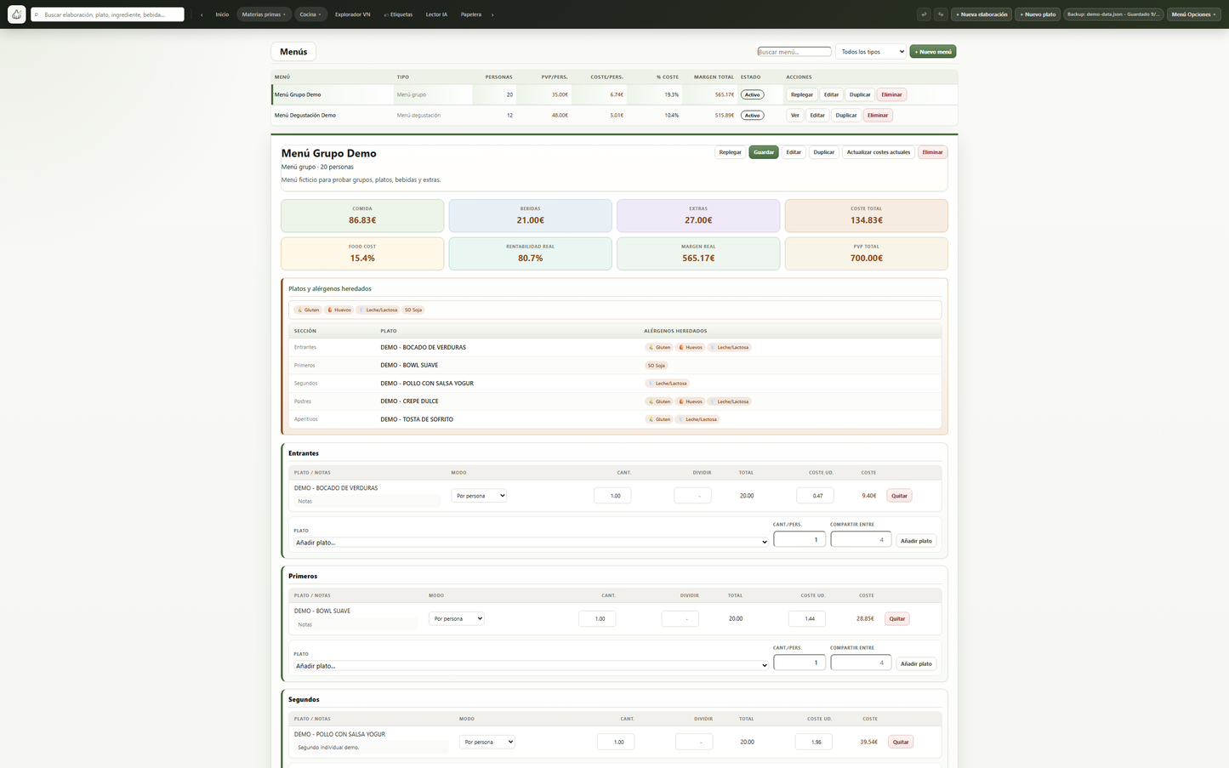Click the Extras 27.00€ card
Image resolution: width=1229 pixels, height=768 pixels.
pos(698,215)
